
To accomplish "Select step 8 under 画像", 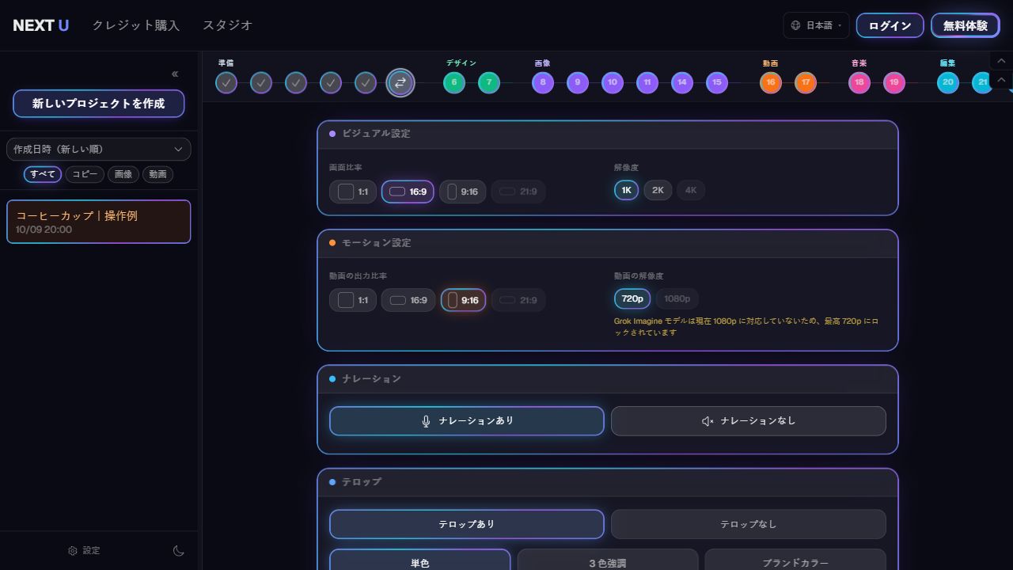I will pyautogui.click(x=543, y=82).
